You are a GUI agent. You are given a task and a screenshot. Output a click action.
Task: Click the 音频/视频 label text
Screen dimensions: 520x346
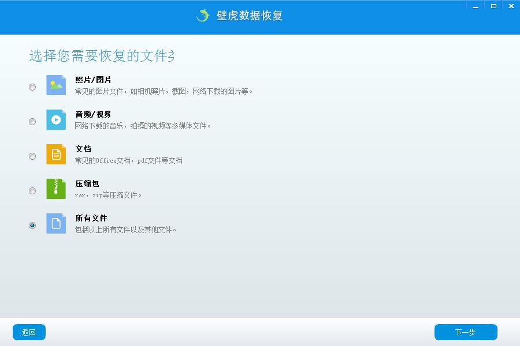(93, 115)
